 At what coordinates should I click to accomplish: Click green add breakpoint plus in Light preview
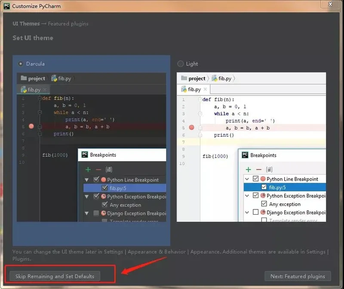[x=249, y=169]
